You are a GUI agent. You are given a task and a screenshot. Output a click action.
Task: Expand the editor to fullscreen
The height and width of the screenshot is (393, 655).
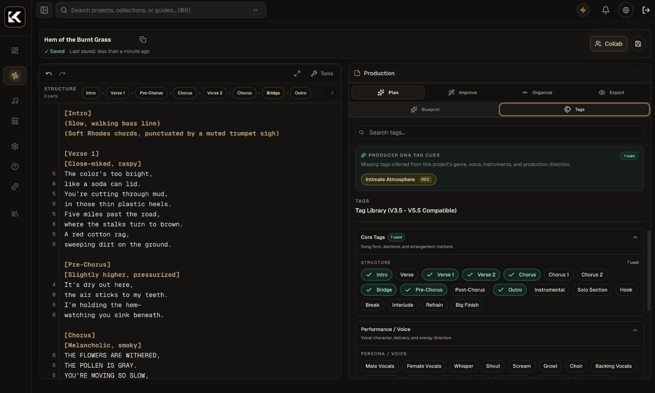tap(297, 74)
